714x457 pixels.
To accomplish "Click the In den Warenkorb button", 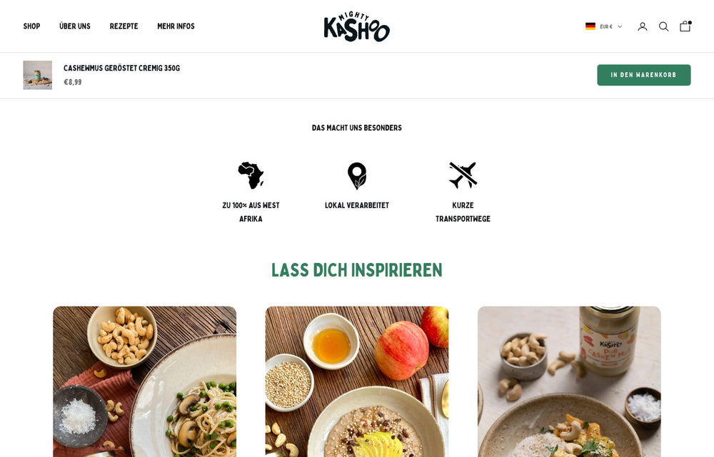I will click(644, 75).
